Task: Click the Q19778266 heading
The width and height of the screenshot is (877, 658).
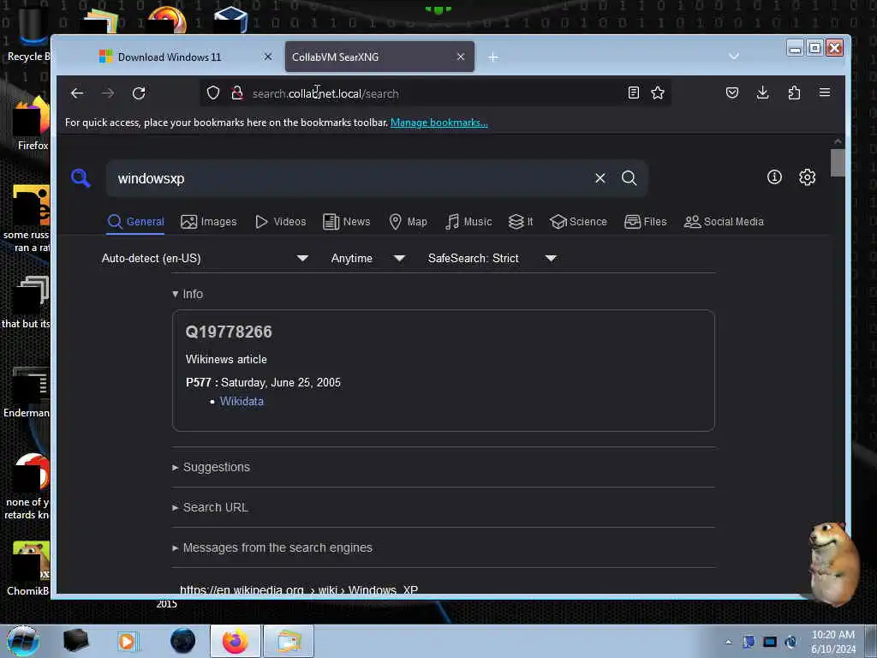Action: (x=229, y=332)
